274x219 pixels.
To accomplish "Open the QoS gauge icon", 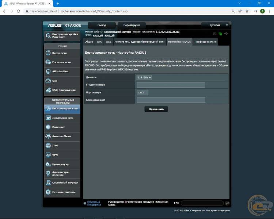I will [48, 81].
